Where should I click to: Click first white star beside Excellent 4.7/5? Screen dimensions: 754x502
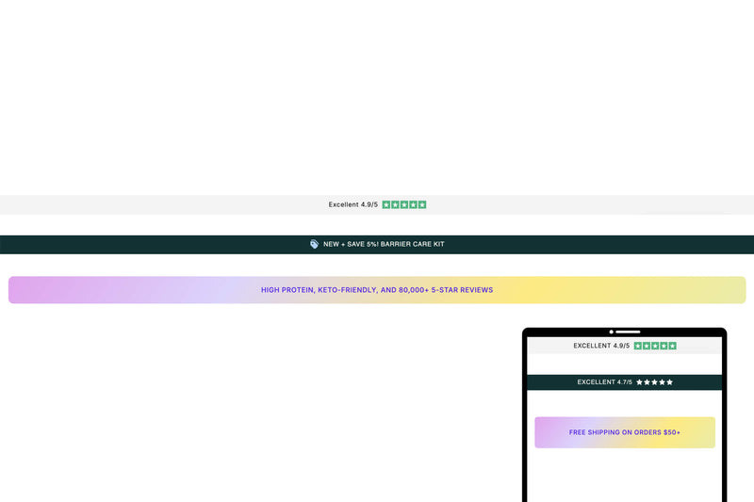tap(640, 382)
